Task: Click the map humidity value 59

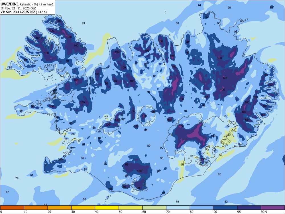Action: coord(221,155)
